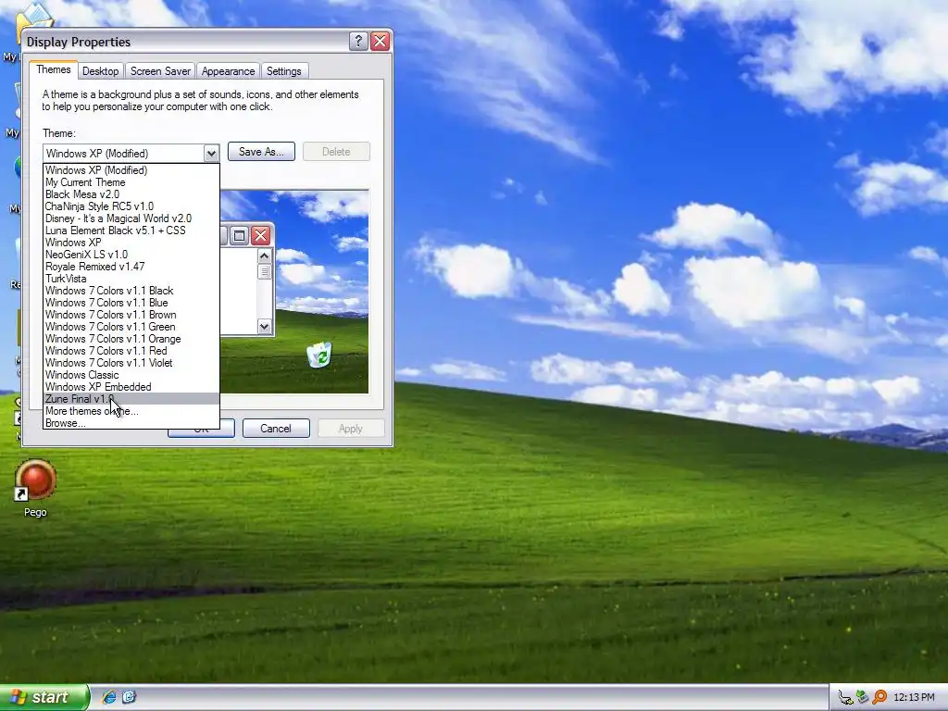This screenshot has height=711, width=948.
Task: Pick the Black Mesa v2.0 theme
Action: 131,194
